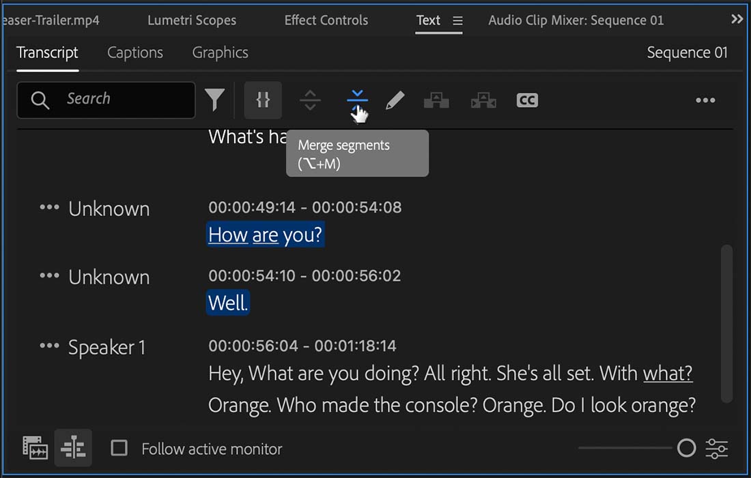Click the Merge segments icon
This screenshot has height=478, width=751.
click(357, 100)
